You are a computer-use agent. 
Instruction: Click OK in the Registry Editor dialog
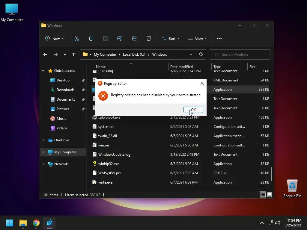coord(193,110)
